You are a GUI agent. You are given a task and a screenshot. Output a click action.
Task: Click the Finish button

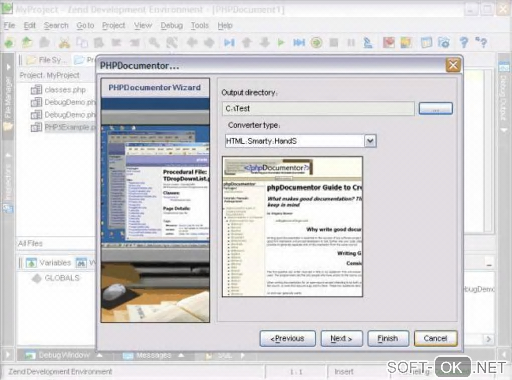point(388,338)
